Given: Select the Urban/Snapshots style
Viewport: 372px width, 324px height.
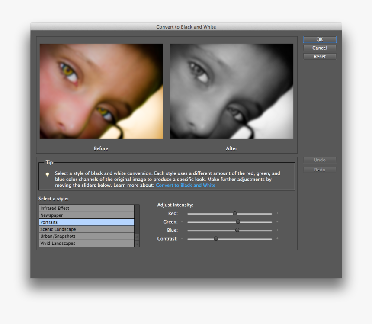Looking at the screenshot, I should pyautogui.click(x=87, y=236).
